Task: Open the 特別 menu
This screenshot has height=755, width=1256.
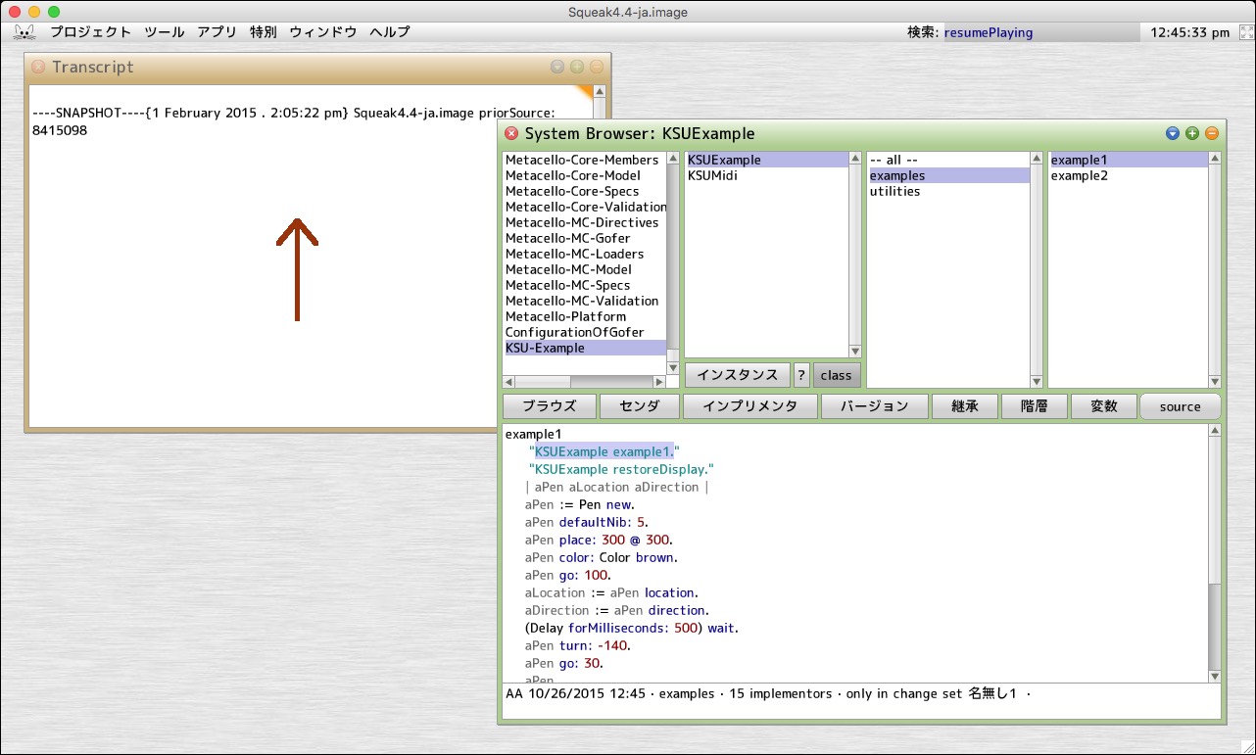Action: [x=263, y=32]
